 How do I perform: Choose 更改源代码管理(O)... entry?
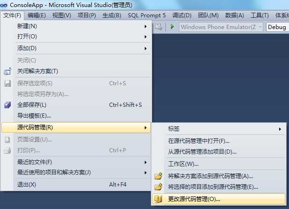point(219,199)
